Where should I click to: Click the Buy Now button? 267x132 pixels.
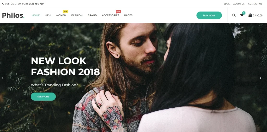pos(209,15)
